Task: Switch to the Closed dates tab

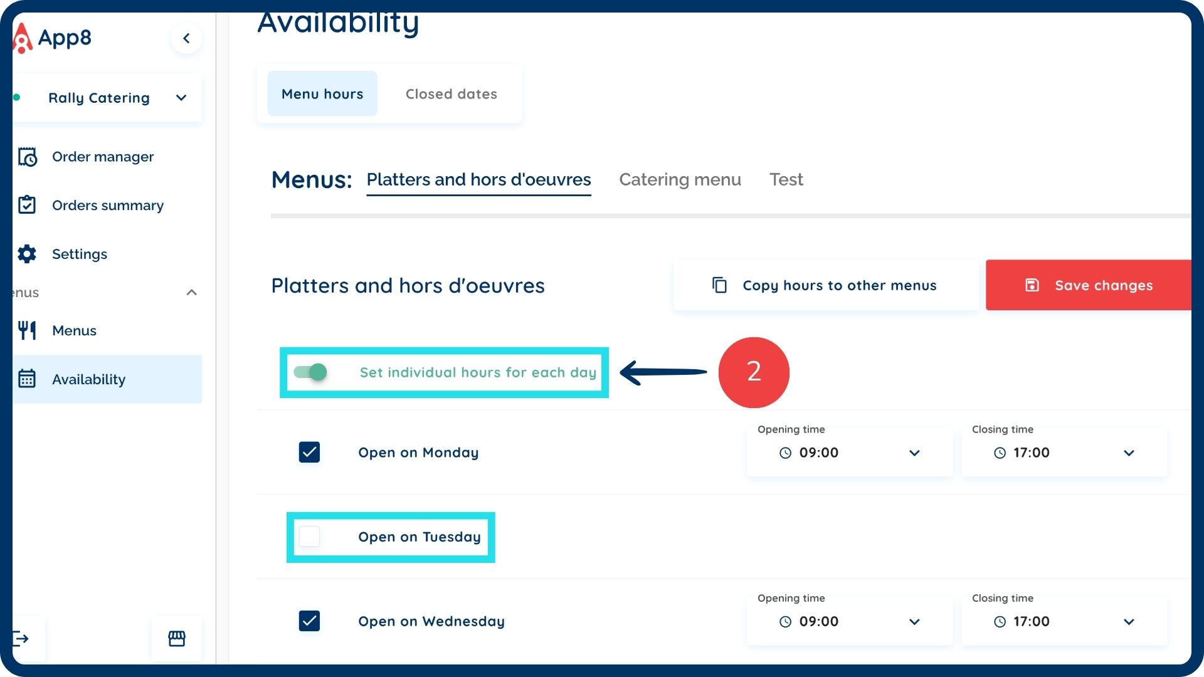Action: [451, 94]
